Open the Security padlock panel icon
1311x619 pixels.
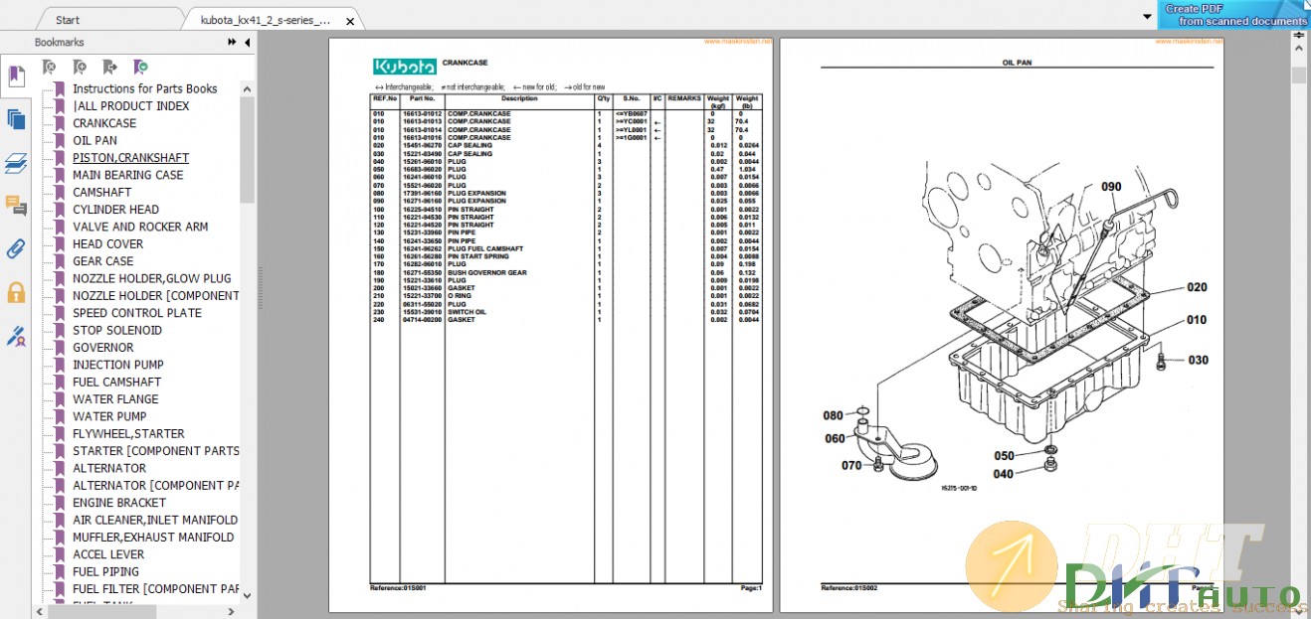(x=15, y=292)
